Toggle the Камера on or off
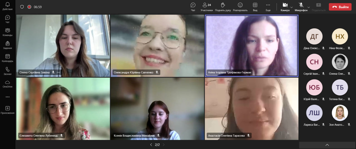 click(285, 7)
